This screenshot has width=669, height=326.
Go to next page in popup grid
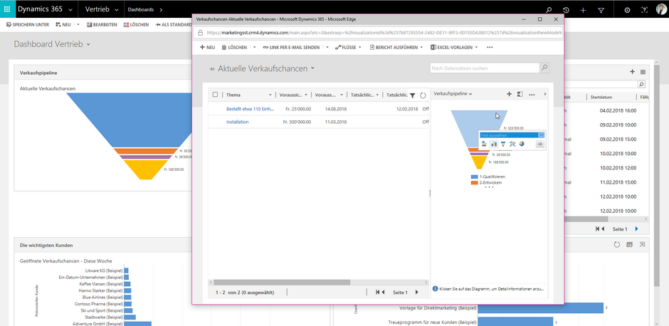(x=417, y=293)
